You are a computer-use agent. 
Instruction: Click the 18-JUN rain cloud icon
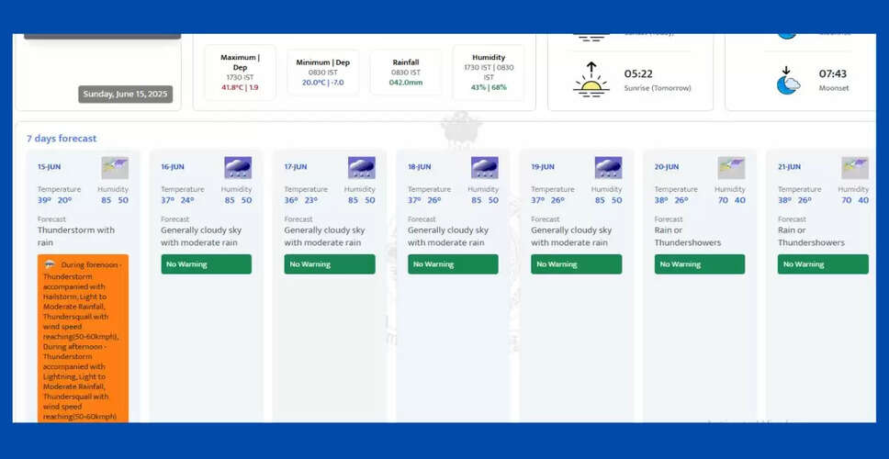(x=484, y=168)
